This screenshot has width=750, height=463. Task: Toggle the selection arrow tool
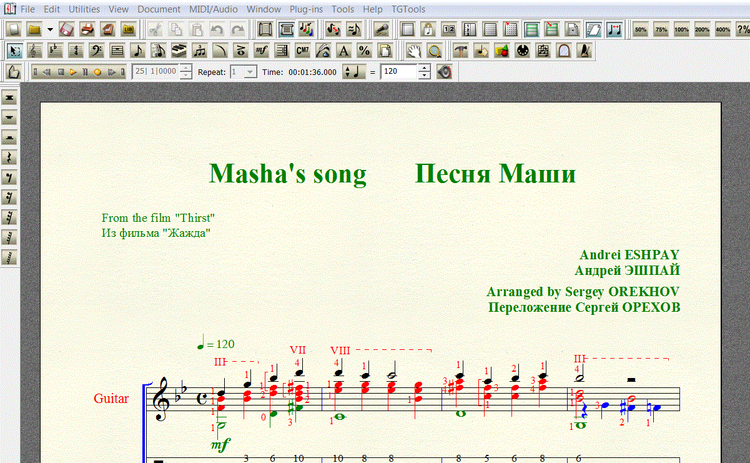(14, 51)
